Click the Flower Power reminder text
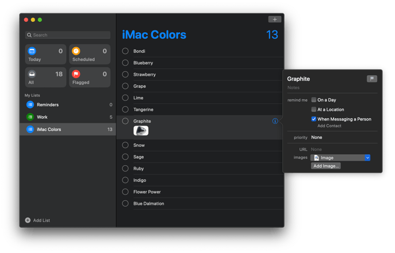 click(147, 192)
